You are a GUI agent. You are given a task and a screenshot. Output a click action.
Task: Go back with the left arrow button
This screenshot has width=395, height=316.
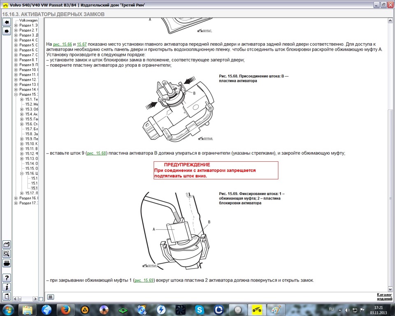[x=7, y=22]
